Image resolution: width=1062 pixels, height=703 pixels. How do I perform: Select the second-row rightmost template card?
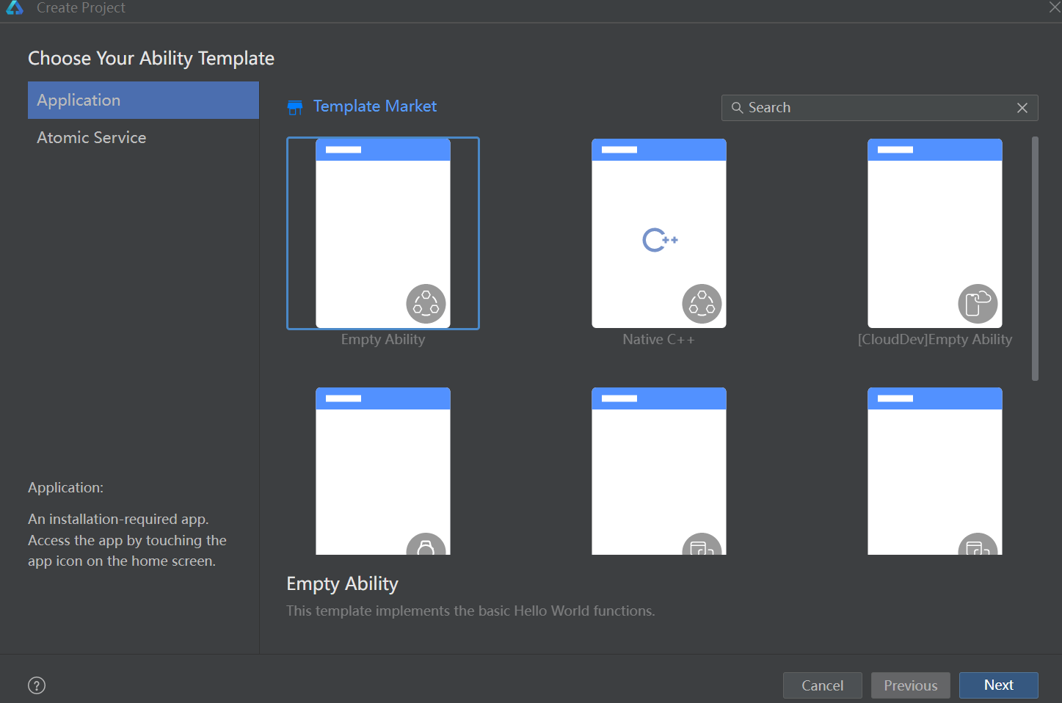[x=935, y=471]
